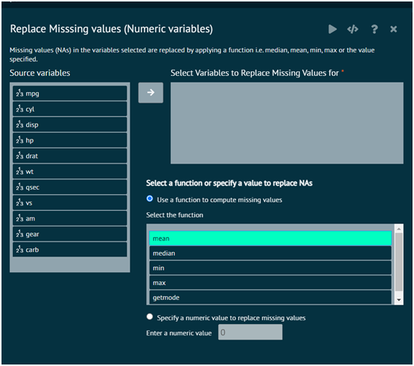Select Specify a numeric value radio option

(150, 316)
